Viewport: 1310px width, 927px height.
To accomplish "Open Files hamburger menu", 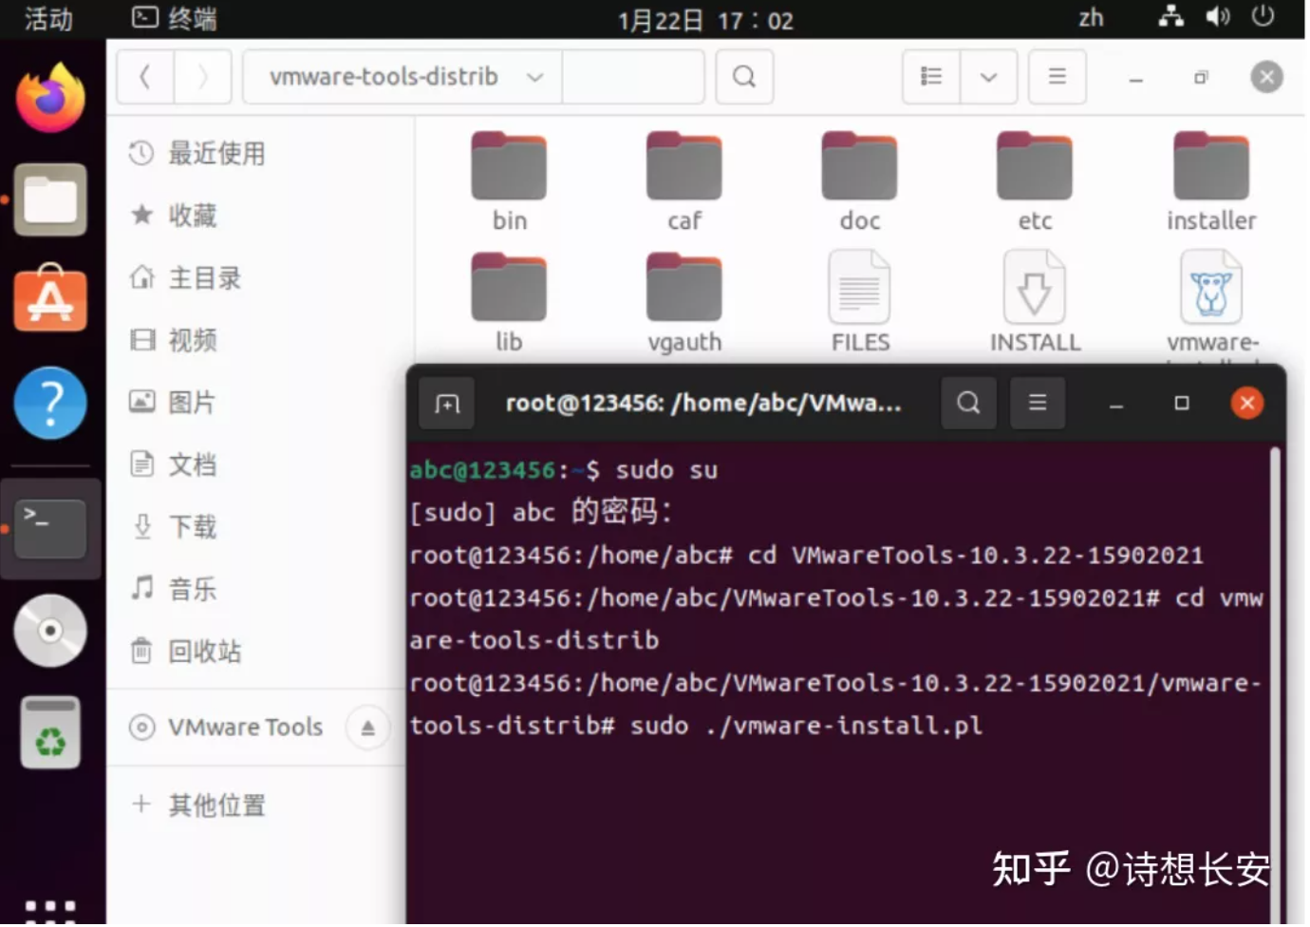I will tap(1057, 77).
